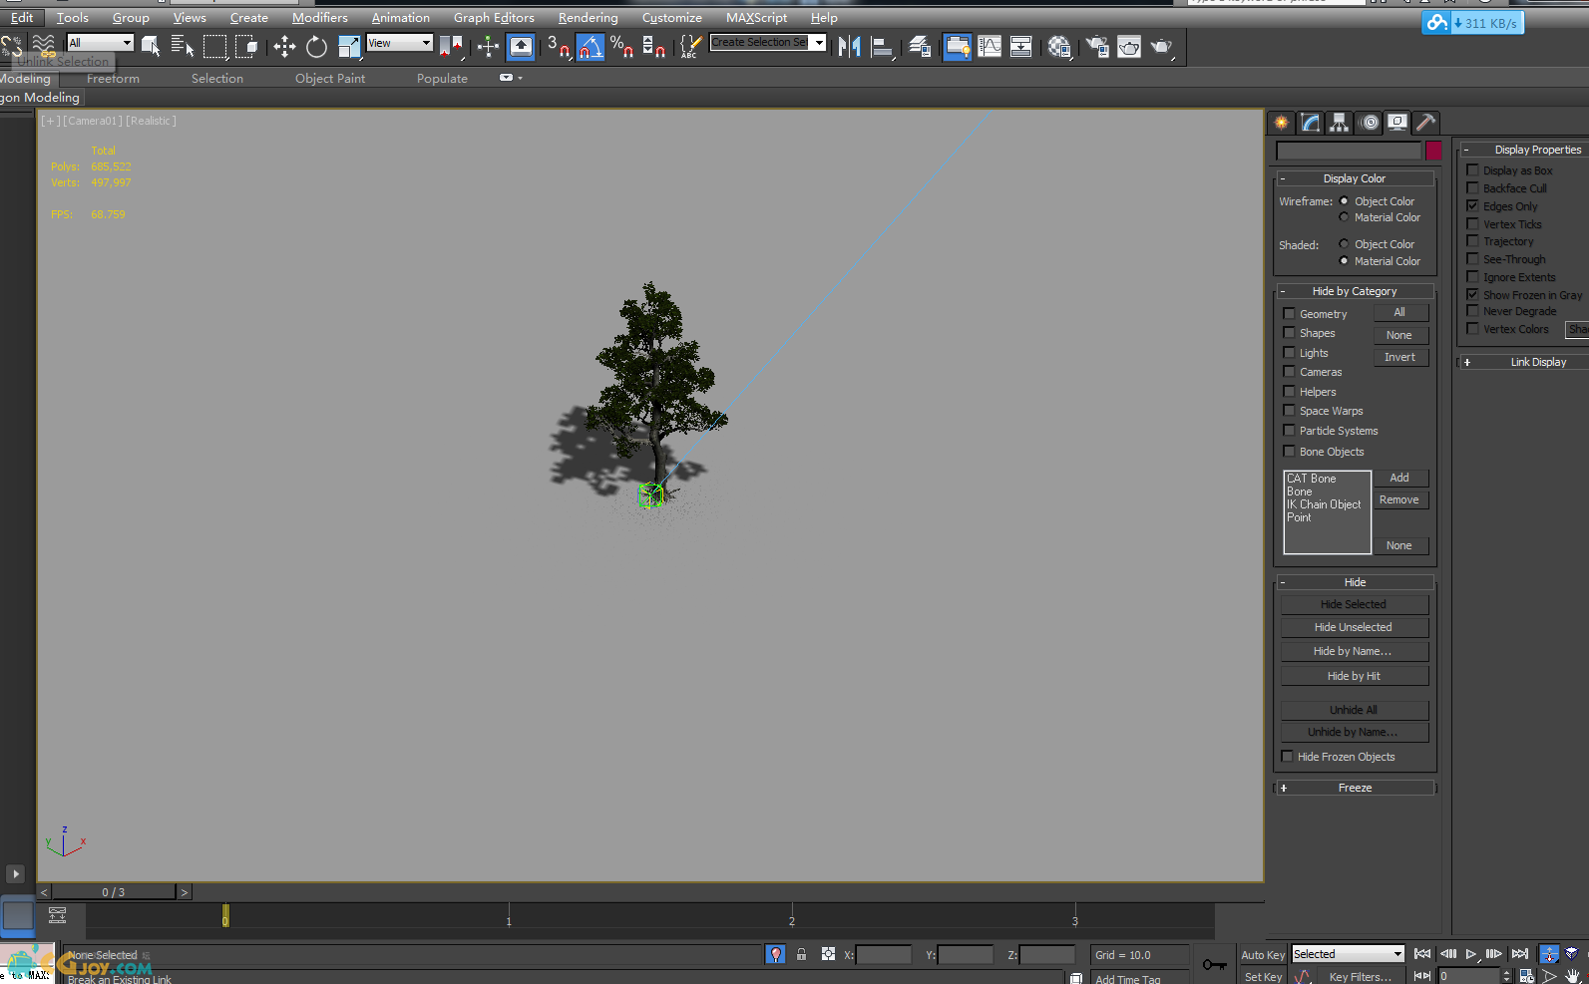Toggle Select and Manipulate tool

(x=488, y=46)
